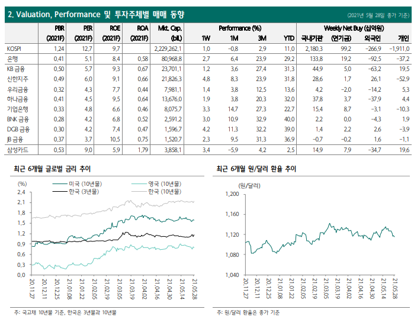This screenshot has width=414, height=319.
Task: Click the Mkt. Cap. column header
Action: click(170, 33)
